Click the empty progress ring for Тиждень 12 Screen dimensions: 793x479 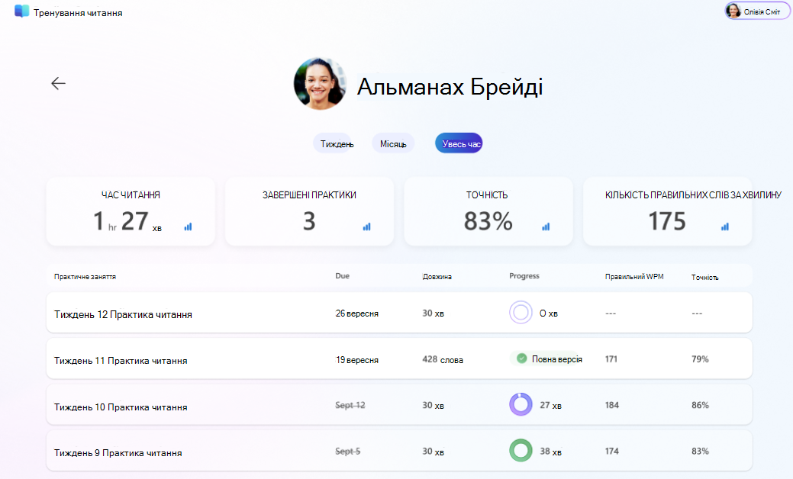521,312
